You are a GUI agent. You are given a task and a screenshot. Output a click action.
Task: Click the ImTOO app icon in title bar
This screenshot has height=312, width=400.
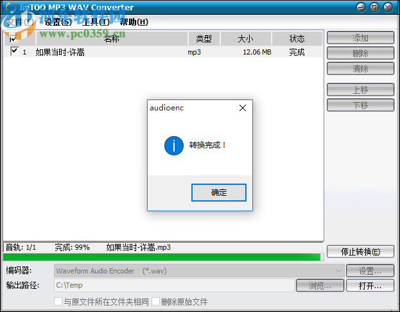coord(11,8)
